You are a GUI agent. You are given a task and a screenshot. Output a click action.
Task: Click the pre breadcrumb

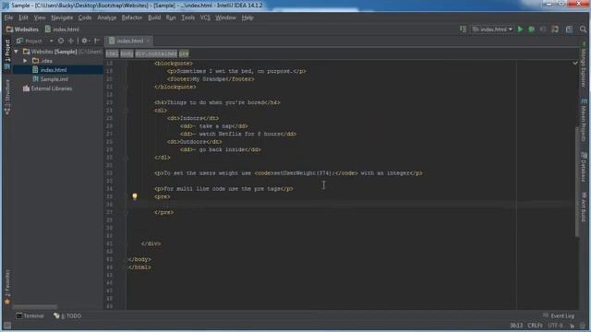click(184, 53)
